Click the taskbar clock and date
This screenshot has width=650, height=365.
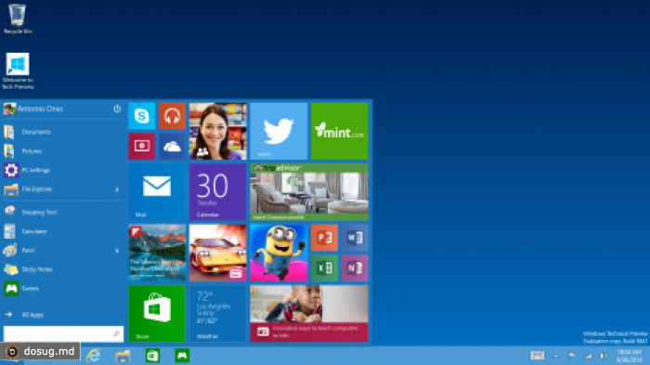[x=630, y=356]
